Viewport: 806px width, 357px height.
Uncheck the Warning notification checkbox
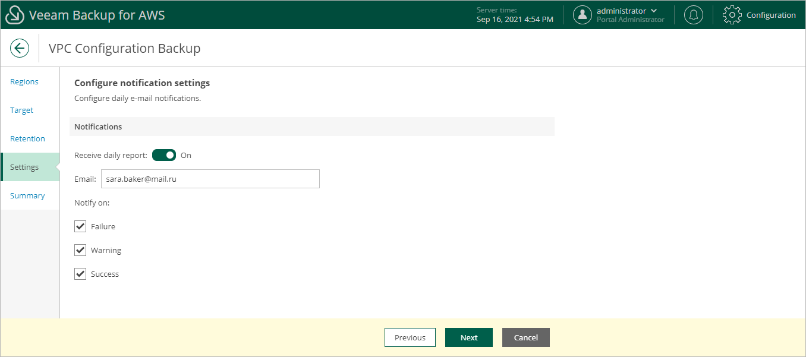(80, 250)
